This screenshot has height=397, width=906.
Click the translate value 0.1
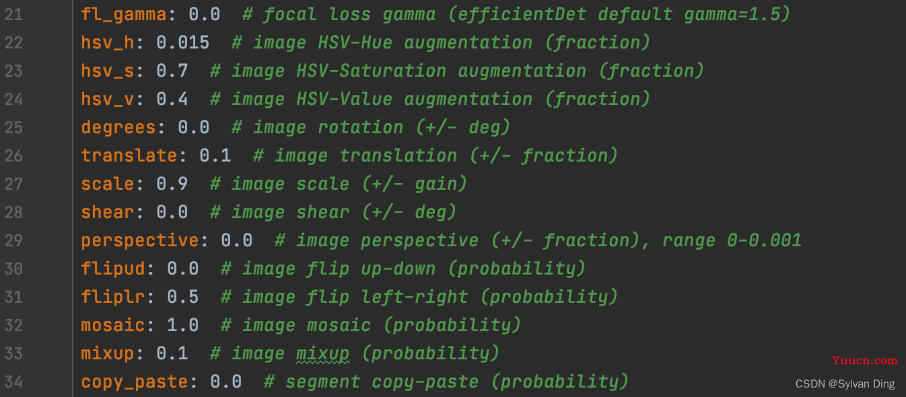tap(215, 155)
